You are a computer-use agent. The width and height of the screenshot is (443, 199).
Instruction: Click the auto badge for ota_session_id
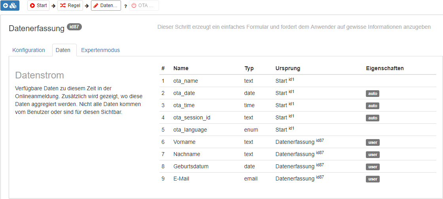(373, 118)
